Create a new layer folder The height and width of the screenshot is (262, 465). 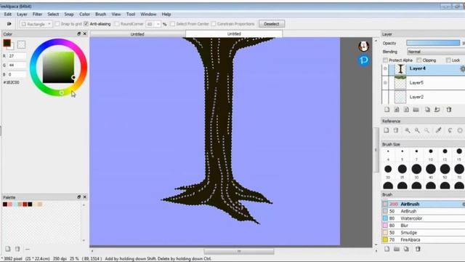coord(416,110)
